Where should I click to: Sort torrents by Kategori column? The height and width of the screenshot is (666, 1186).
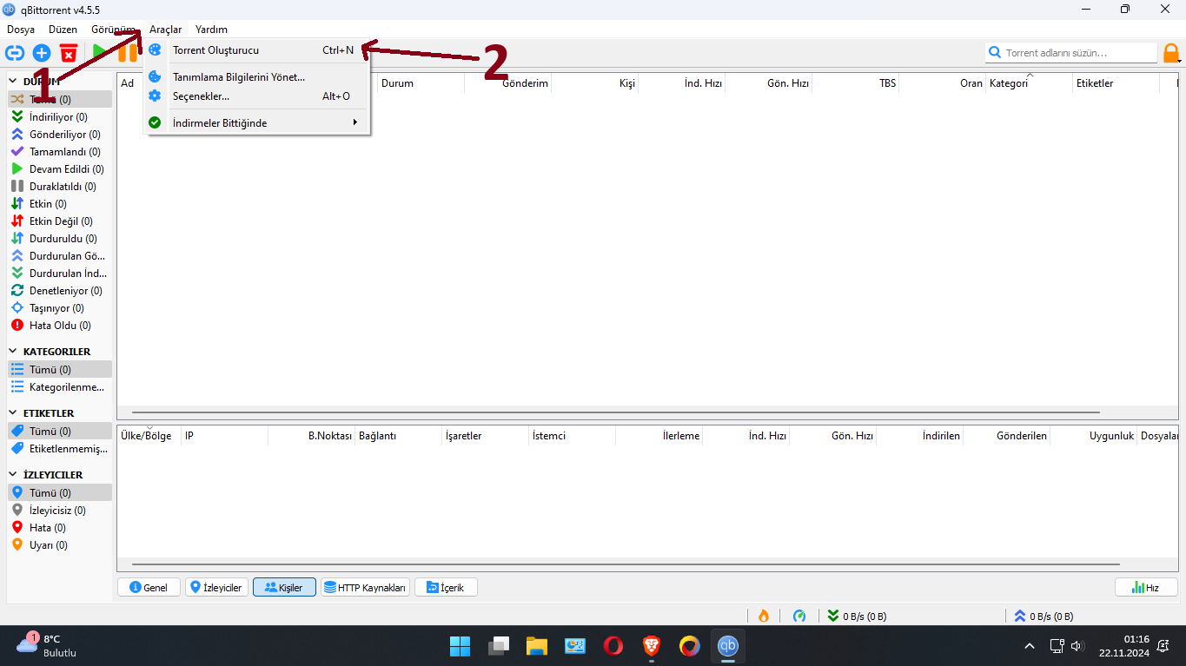1029,83
